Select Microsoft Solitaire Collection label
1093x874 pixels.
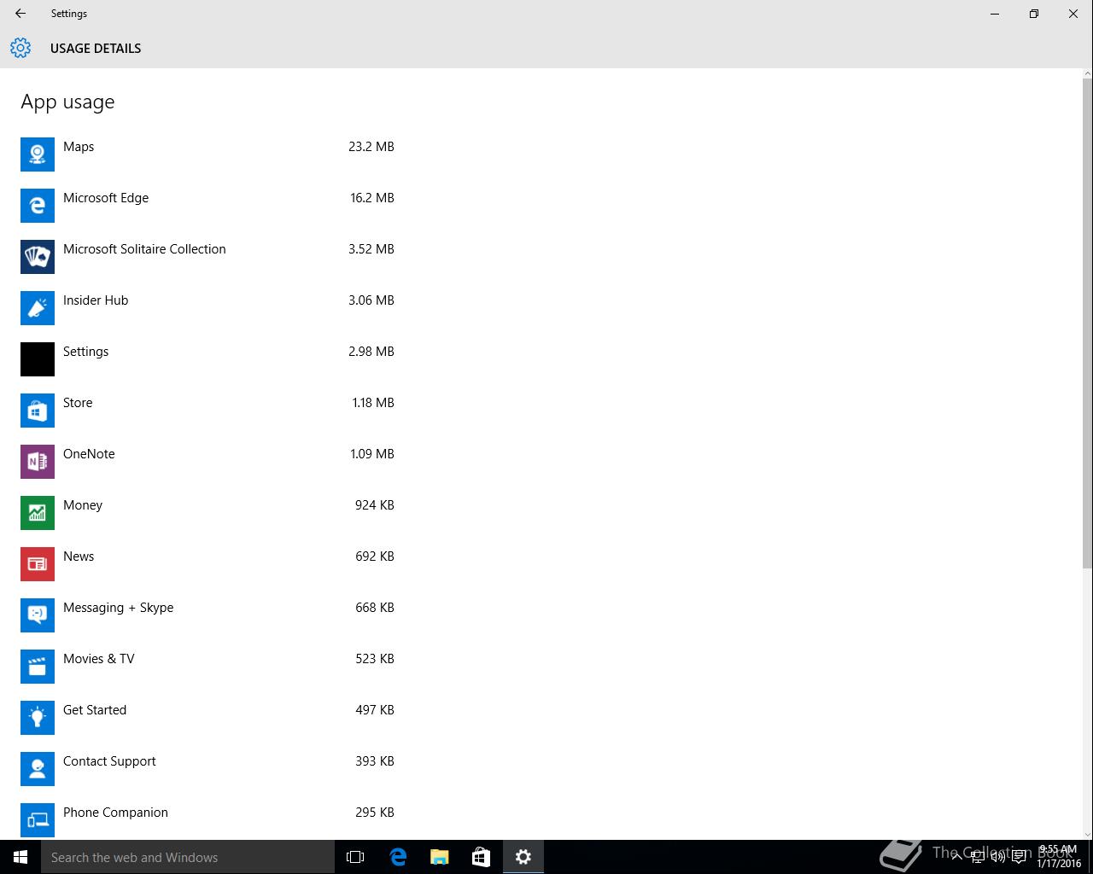point(144,249)
